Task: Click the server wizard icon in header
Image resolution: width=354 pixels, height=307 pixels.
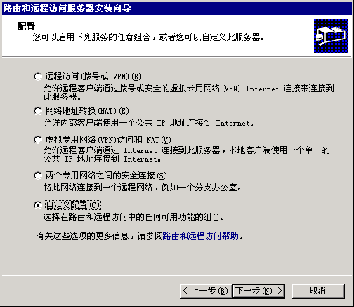Action: coord(331,36)
